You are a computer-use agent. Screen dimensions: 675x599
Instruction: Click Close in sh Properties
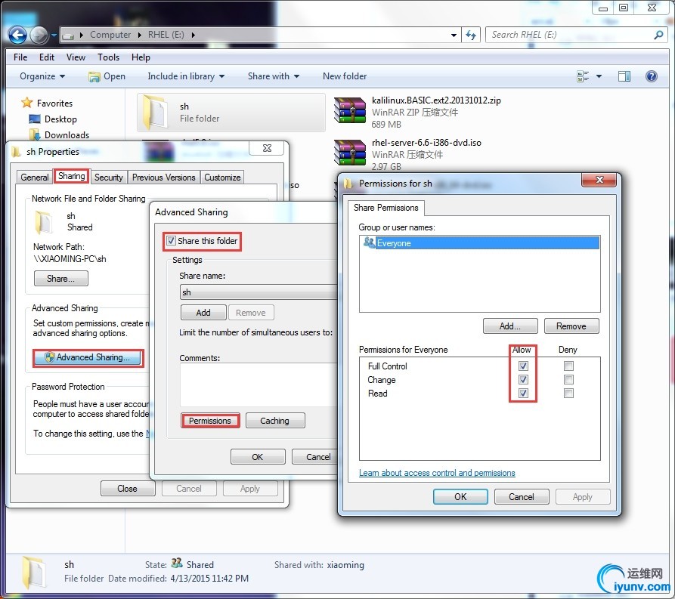[128, 489]
